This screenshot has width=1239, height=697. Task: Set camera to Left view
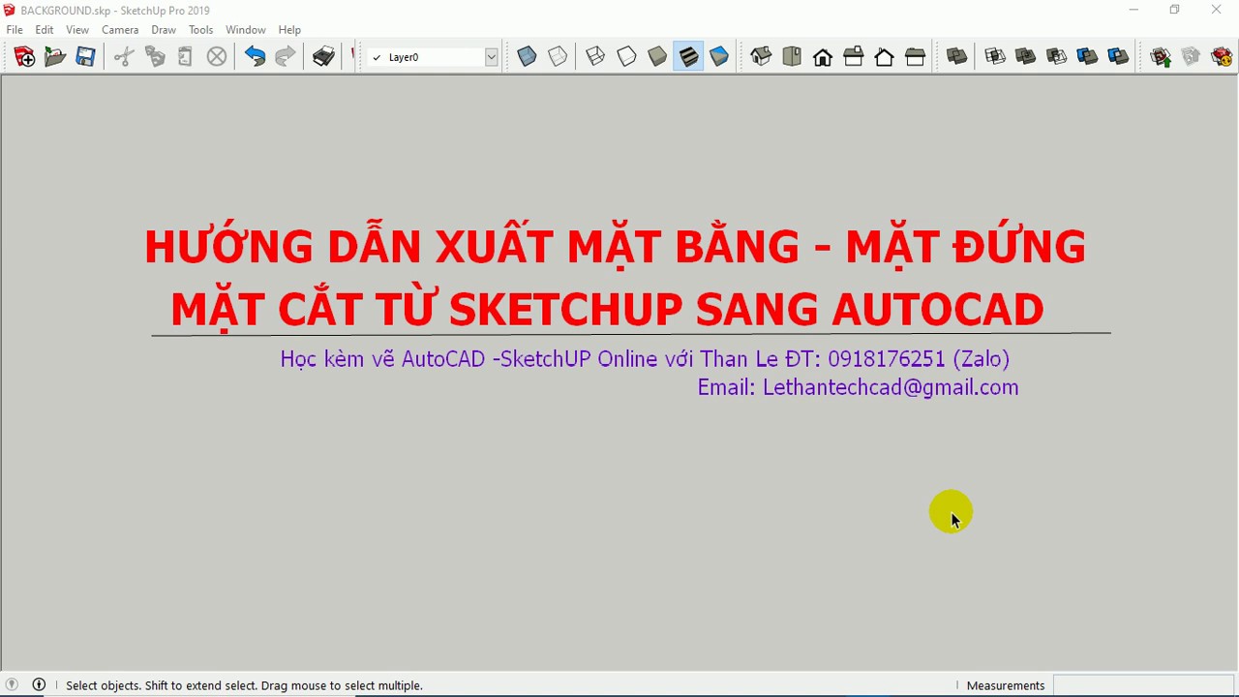[x=916, y=57]
